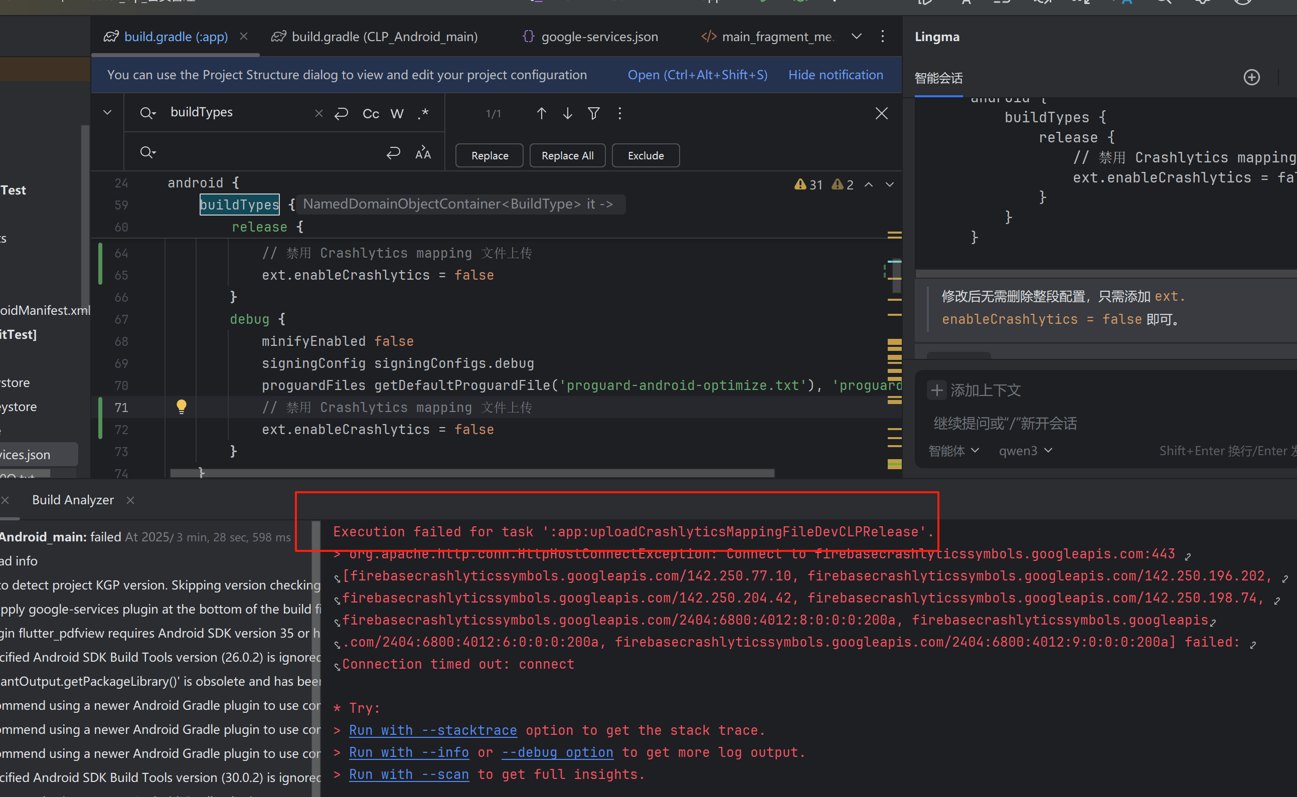Toggle whole words (W) search option
The width and height of the screenshot is (1297, 797).
tap(397, 113)
